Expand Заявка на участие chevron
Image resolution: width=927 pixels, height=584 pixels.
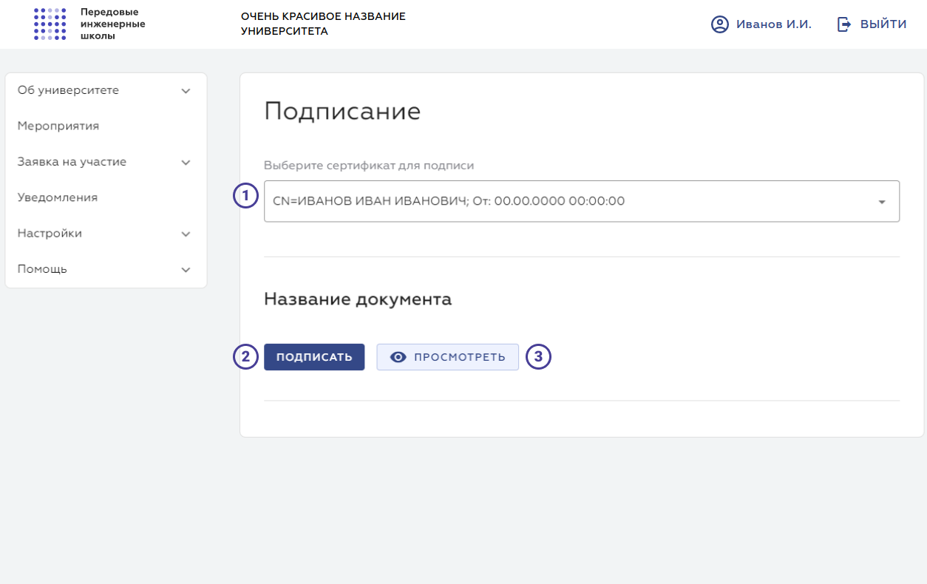[186, 163]
